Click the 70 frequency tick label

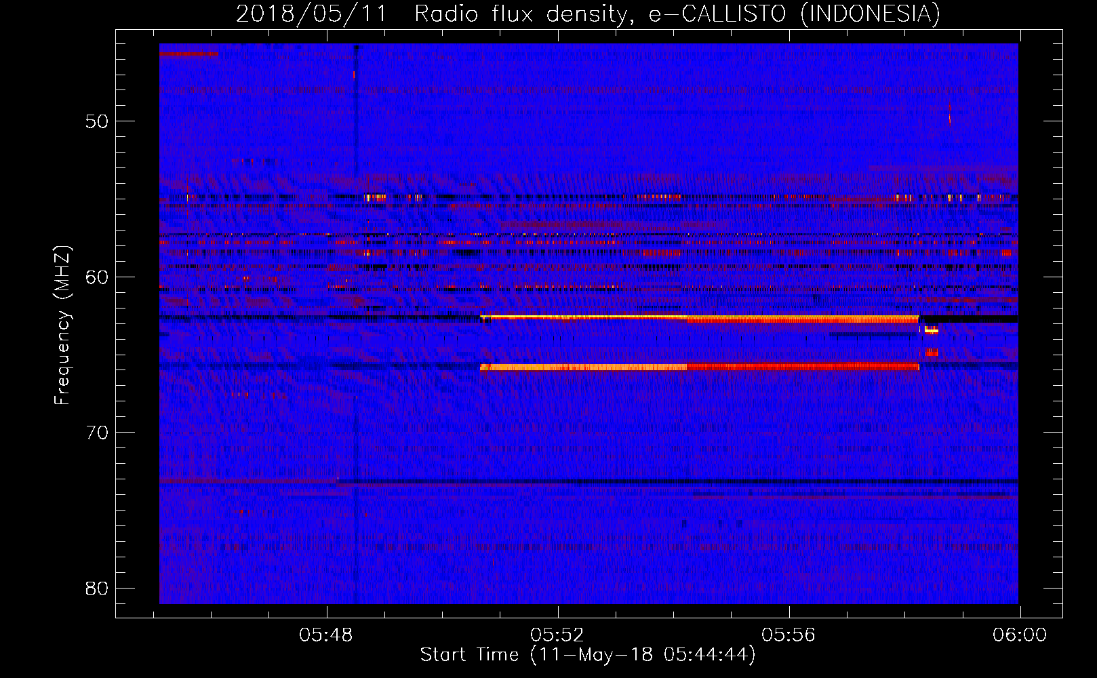click(97, 433)
